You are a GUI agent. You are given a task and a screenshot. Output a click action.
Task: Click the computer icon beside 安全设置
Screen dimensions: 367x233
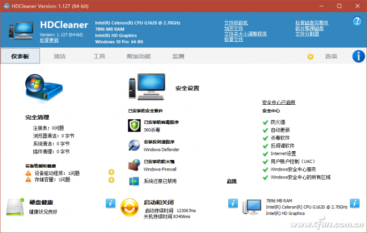click(x=147, y=87)
